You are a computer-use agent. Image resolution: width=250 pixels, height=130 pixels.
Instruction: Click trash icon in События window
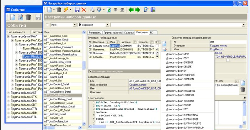click(28, 17)
